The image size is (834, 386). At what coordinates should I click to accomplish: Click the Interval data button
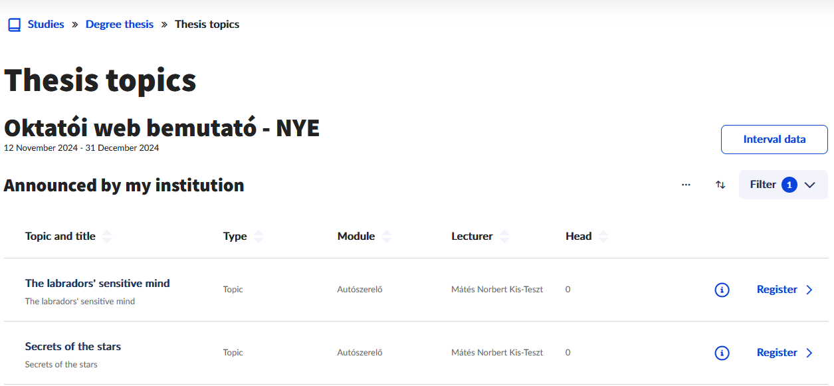[x=774, y=140]
